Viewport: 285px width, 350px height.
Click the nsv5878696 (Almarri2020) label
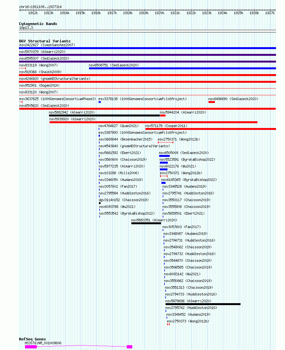(x=188, y=301)
